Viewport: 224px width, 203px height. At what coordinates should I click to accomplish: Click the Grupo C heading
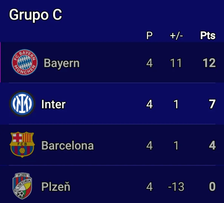[35, 15]
